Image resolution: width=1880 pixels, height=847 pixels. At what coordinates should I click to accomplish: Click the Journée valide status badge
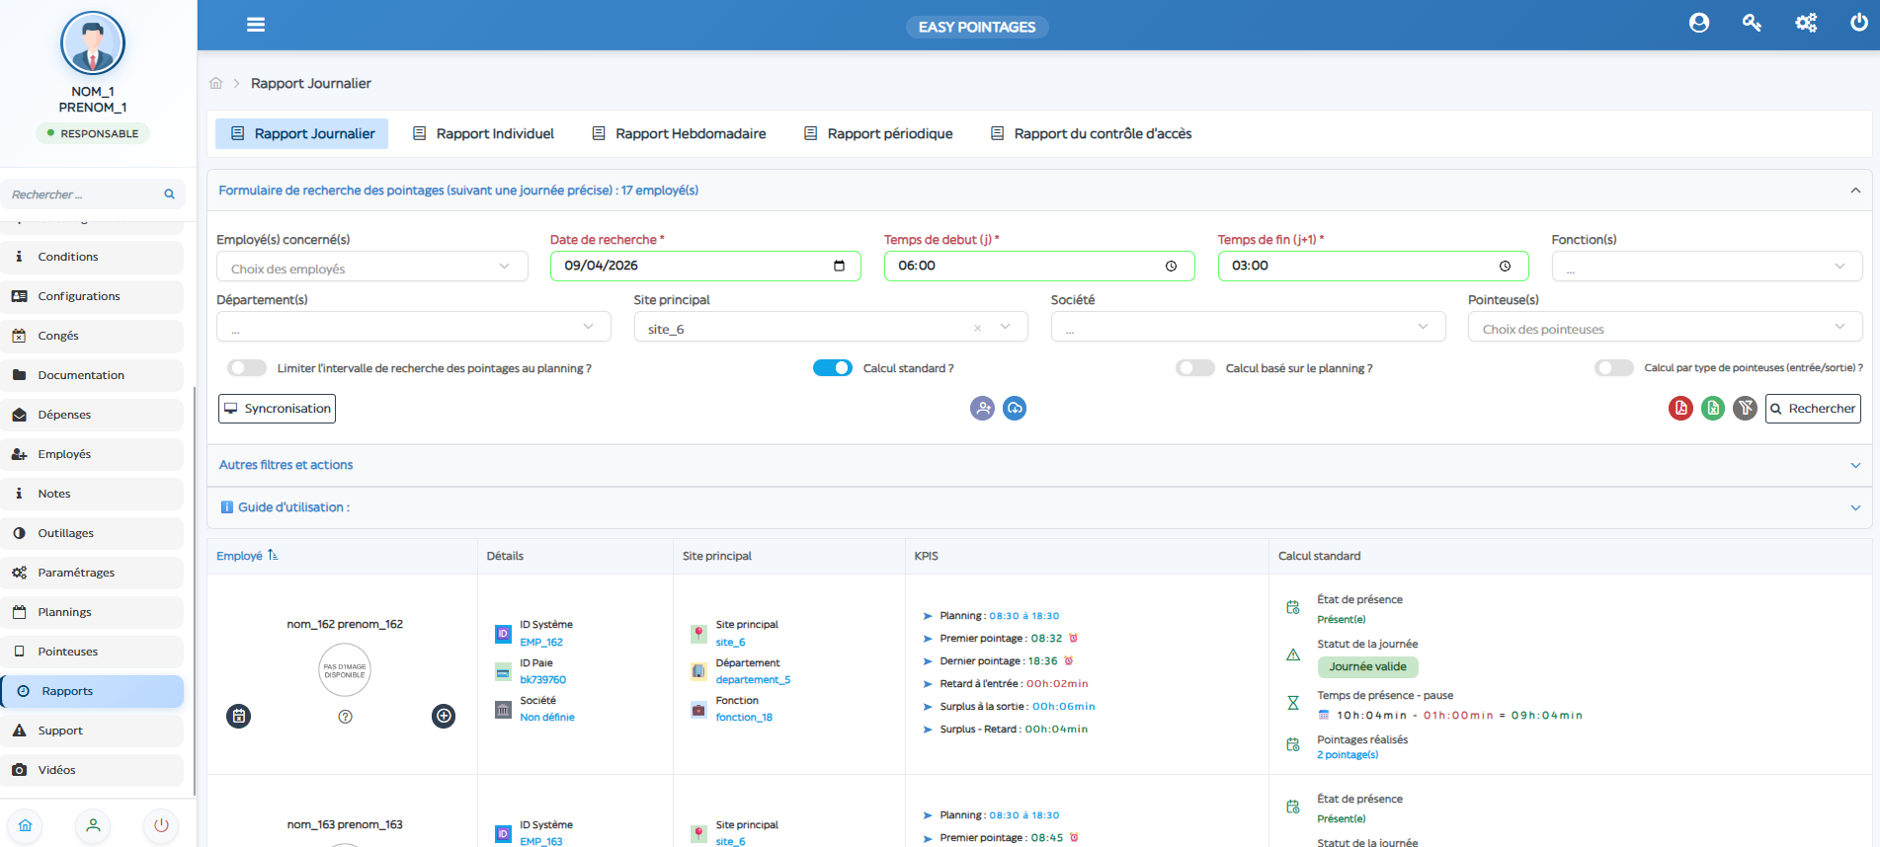1367,666
